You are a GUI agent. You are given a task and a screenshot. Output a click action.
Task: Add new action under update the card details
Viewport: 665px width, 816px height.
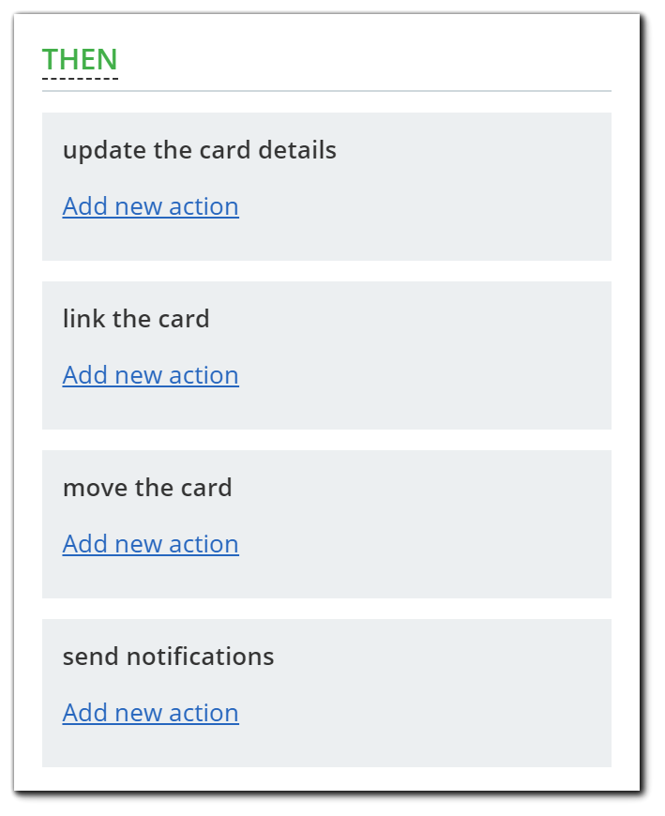pyautogui.click(x=150, y=206)
